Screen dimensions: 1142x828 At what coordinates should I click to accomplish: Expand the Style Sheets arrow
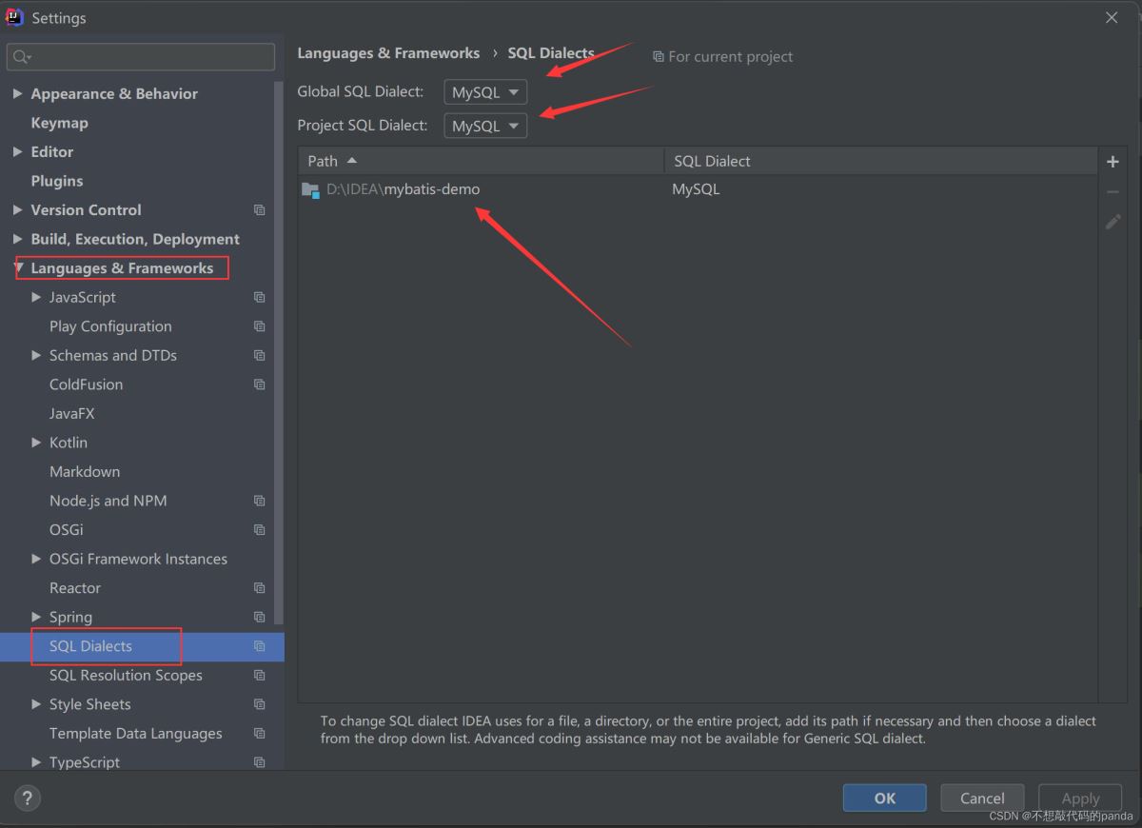pyautogui.click(x=36, y=704)
